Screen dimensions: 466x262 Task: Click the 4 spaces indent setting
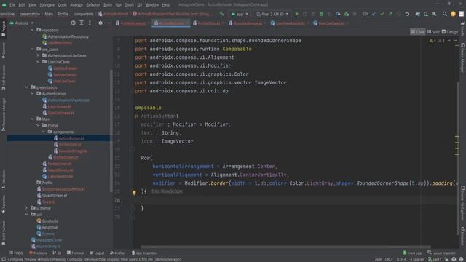click(x=416, y=259)
